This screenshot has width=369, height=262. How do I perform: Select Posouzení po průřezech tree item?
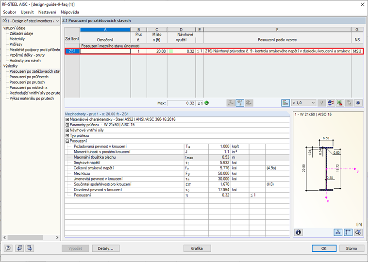29,77
